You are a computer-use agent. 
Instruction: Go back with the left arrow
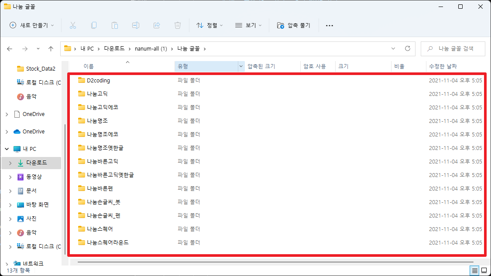tap(10, 49)
